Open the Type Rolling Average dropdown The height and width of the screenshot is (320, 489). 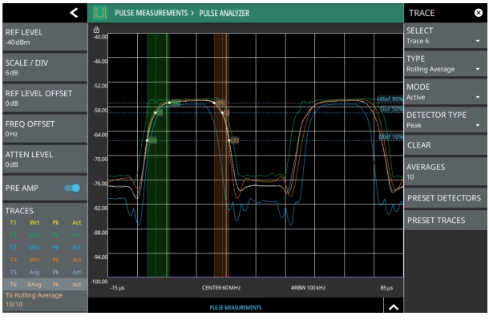(446, 64)
